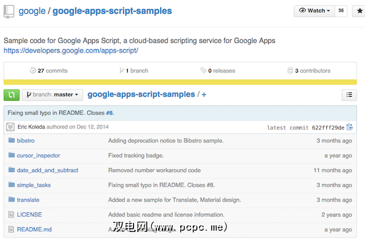The height and width of the screenshot is (240, 365).
Task: Click the list view icon button
Action: click(348, 95)
